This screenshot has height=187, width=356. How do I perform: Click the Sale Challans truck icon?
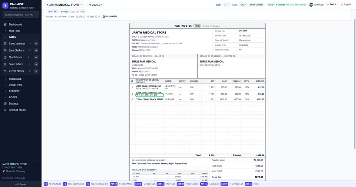pos(5,50)
